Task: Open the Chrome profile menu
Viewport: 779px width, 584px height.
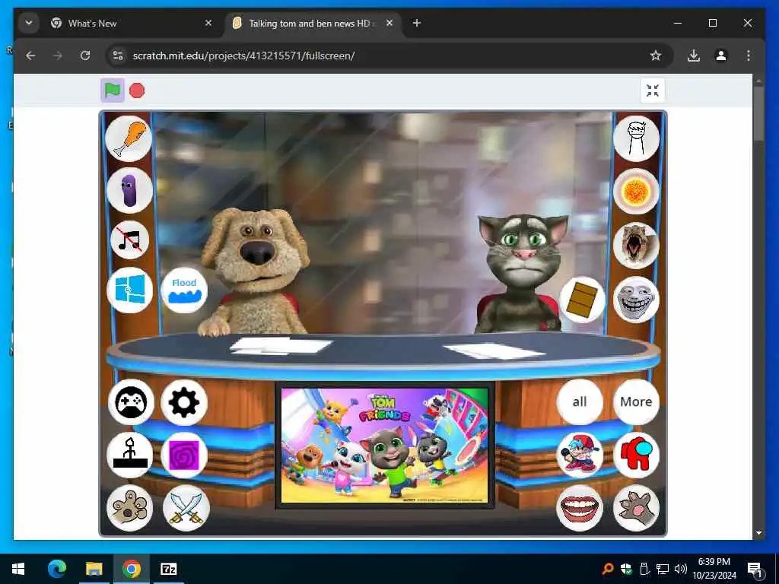Action: pos(721,56)
